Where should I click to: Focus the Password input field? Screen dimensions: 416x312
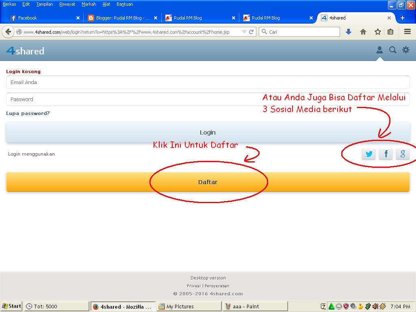[208, 99]
